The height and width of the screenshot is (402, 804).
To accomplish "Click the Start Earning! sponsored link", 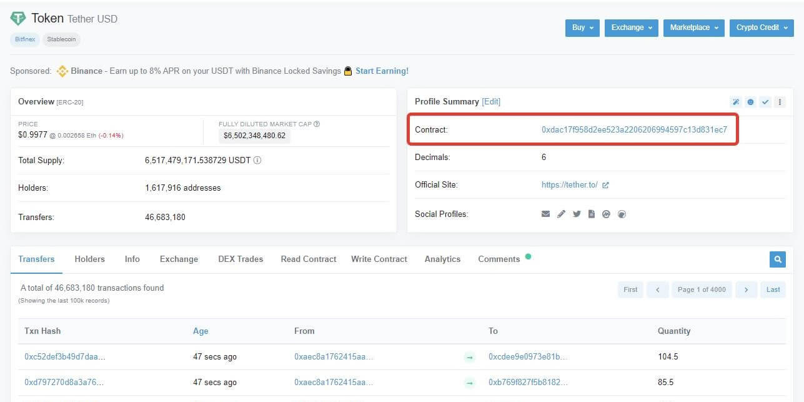I will point(382,71).
